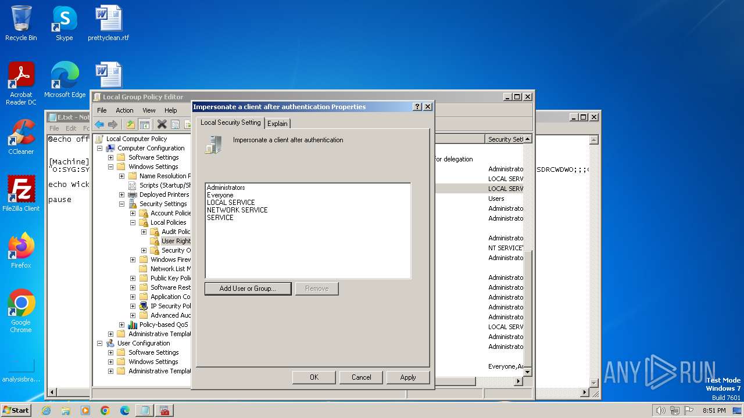Click the Properties toolbar icon
Viewport: 744px width, 418px height.
click(x=175, y=124)
